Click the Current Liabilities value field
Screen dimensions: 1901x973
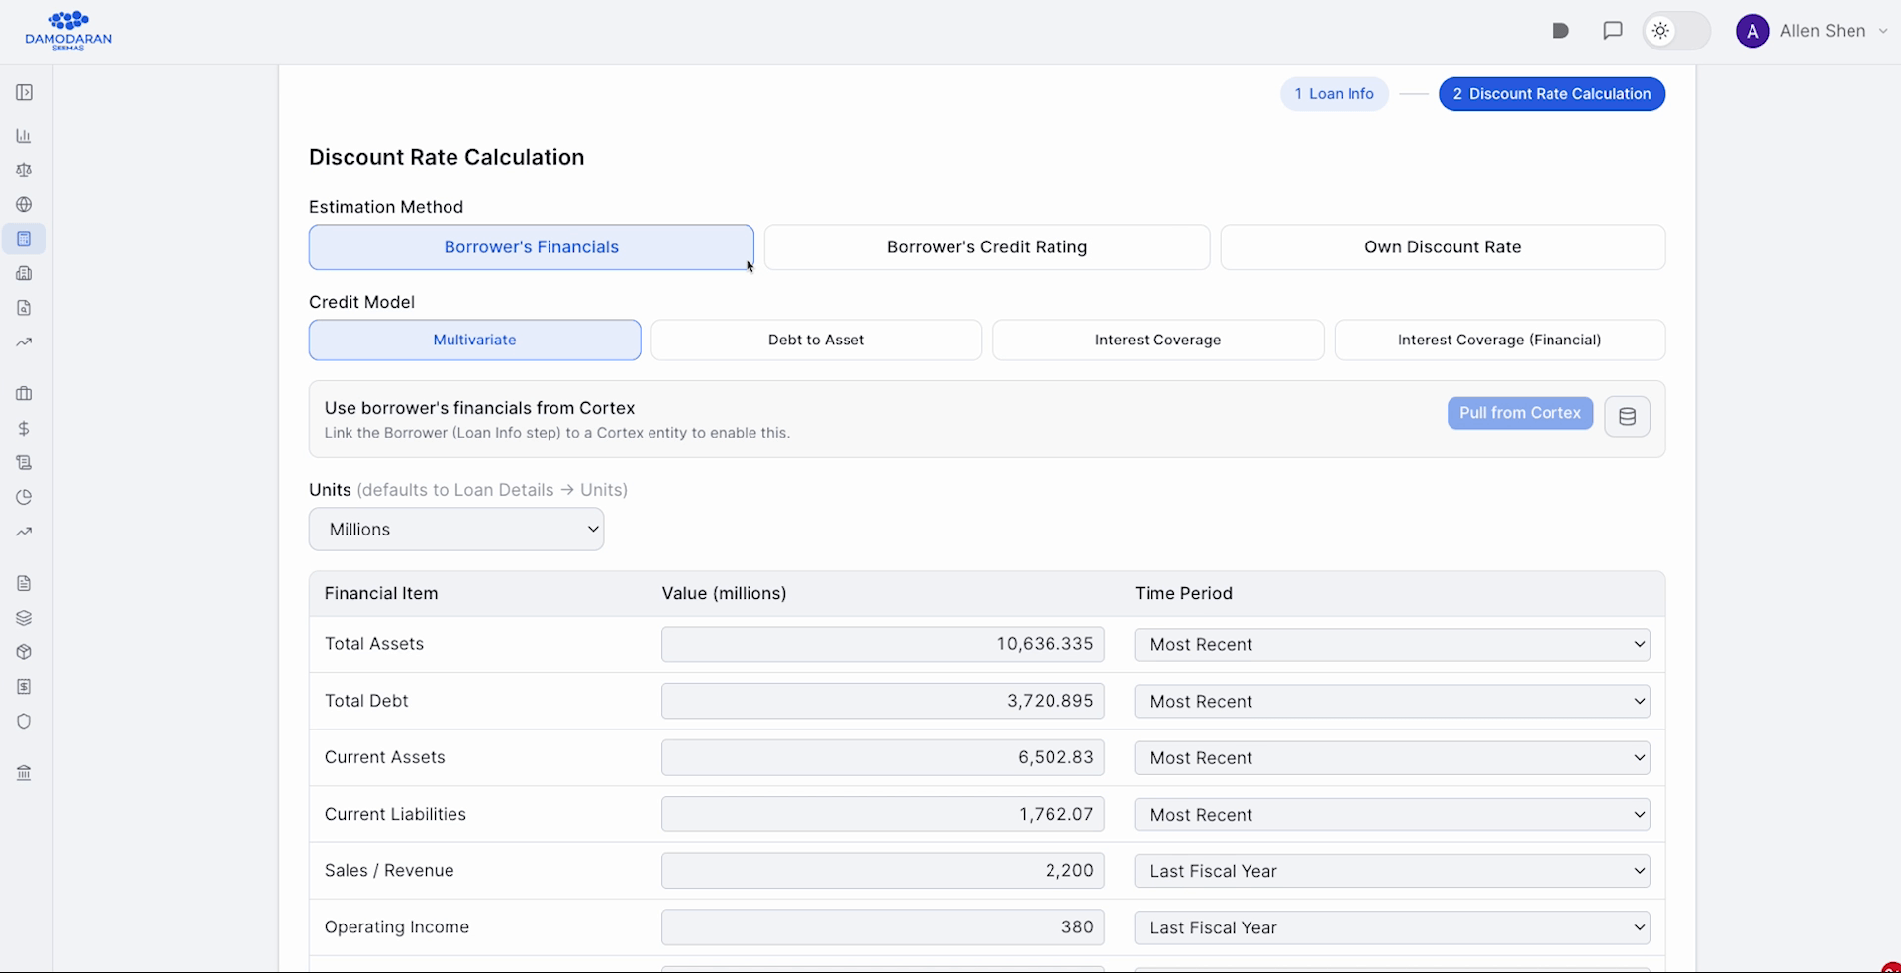pos(882,815)
